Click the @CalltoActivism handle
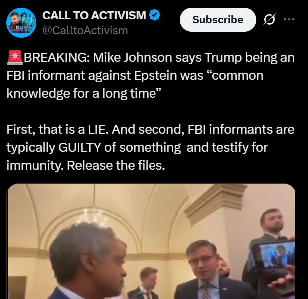 pyautogui.click(x=85, y=30)
